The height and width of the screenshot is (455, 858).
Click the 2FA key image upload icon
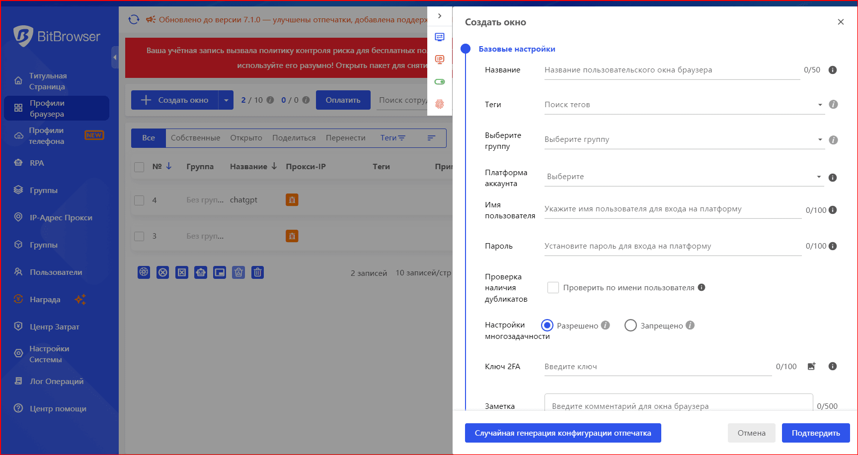point(811,366)
